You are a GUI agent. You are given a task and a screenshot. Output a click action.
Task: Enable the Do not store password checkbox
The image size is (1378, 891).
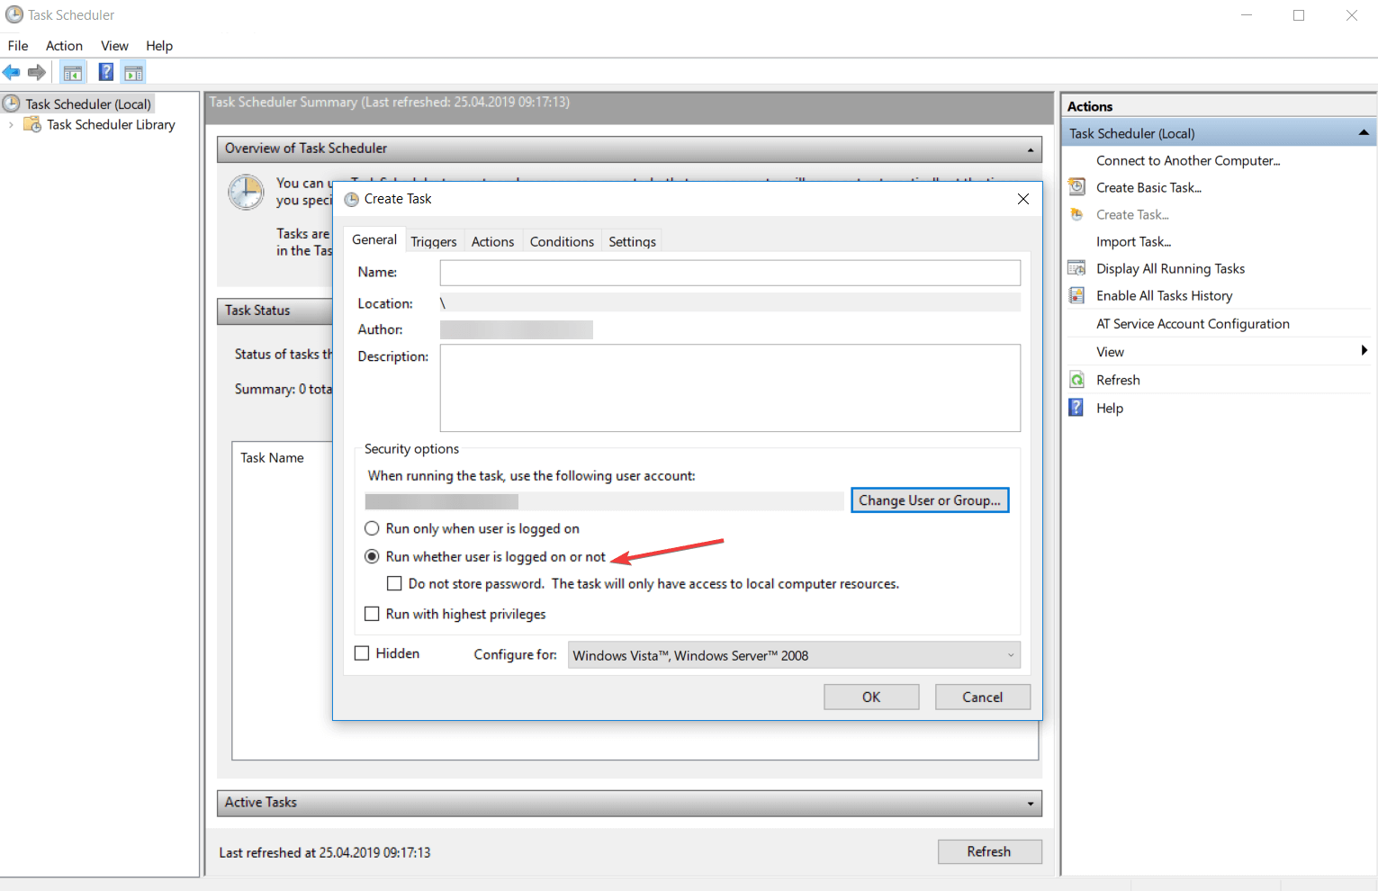(x=394, y=583)
